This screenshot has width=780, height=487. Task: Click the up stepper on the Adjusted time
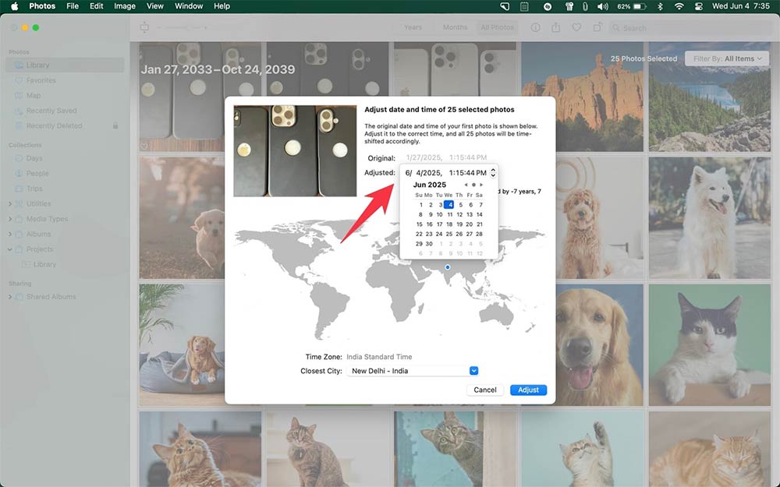pos(492,168)
